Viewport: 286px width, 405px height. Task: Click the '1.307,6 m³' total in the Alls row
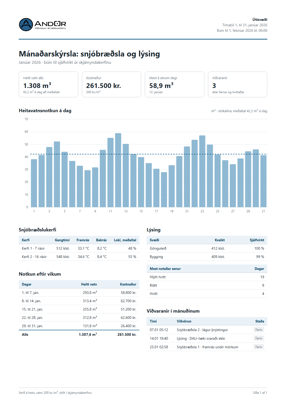88,334
